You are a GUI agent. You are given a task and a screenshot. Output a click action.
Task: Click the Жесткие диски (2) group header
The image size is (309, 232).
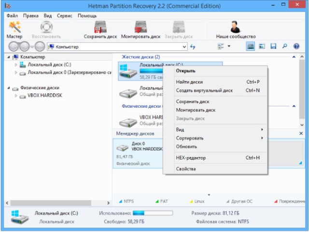140,57
